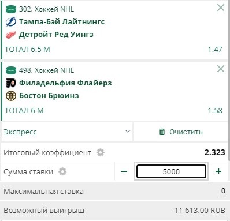Click the hockey puck icon for event 498

point(11,70)
